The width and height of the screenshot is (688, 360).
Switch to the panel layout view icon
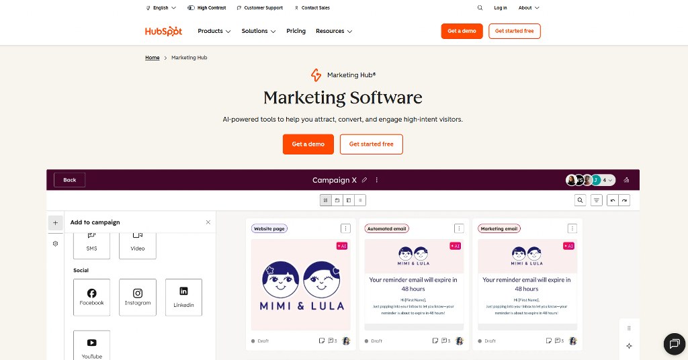pyautogui.click(x=349, y=200)
